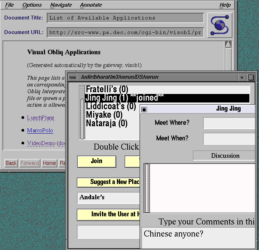This screenshot has height=250, width=259.
Task: Click the browser scrollbar up arrow
Action: (x=228, y=44)
